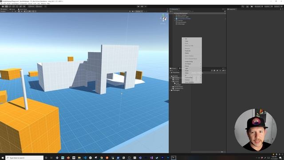Viewport: 284px width, 160px height.
Task: Open the Account dropdown
Action: [259, 7]
